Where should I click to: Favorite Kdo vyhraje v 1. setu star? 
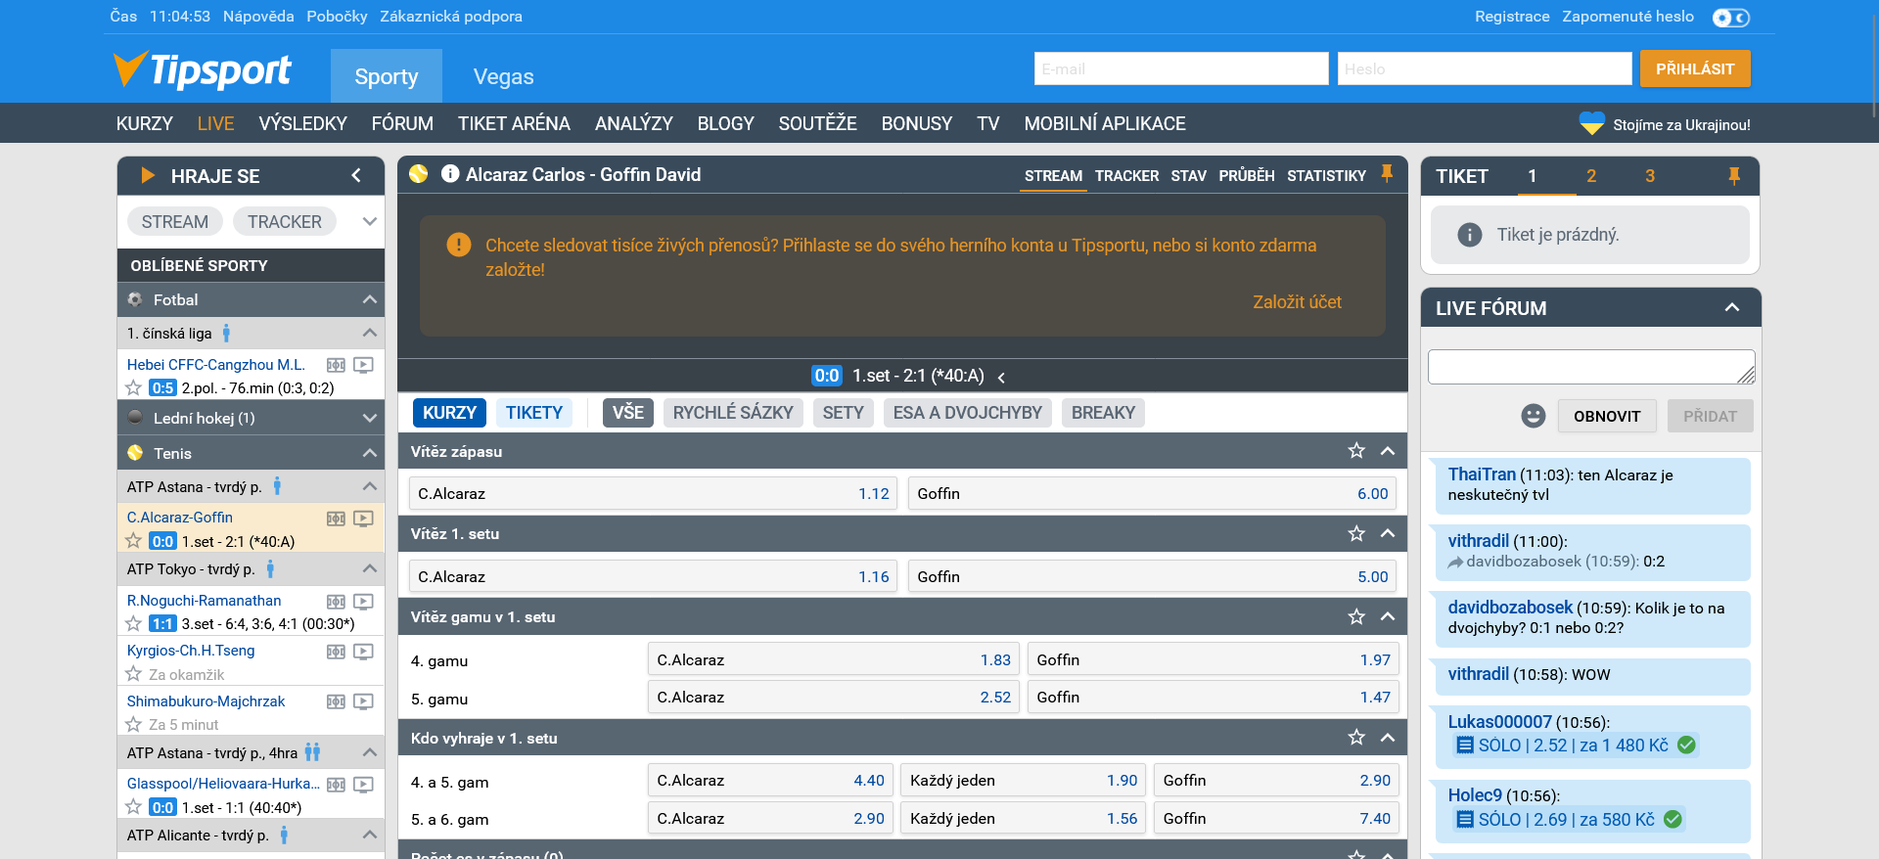coord(1356,738)
